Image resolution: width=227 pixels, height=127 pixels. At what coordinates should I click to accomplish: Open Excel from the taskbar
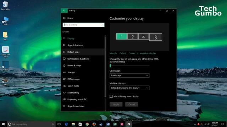(115, 124)
